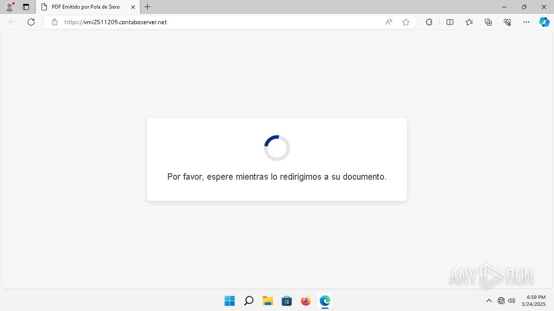This screenshot has width=554, height=311.
Task: Open Collections icon in toolbar
Action: coord(488,22)
